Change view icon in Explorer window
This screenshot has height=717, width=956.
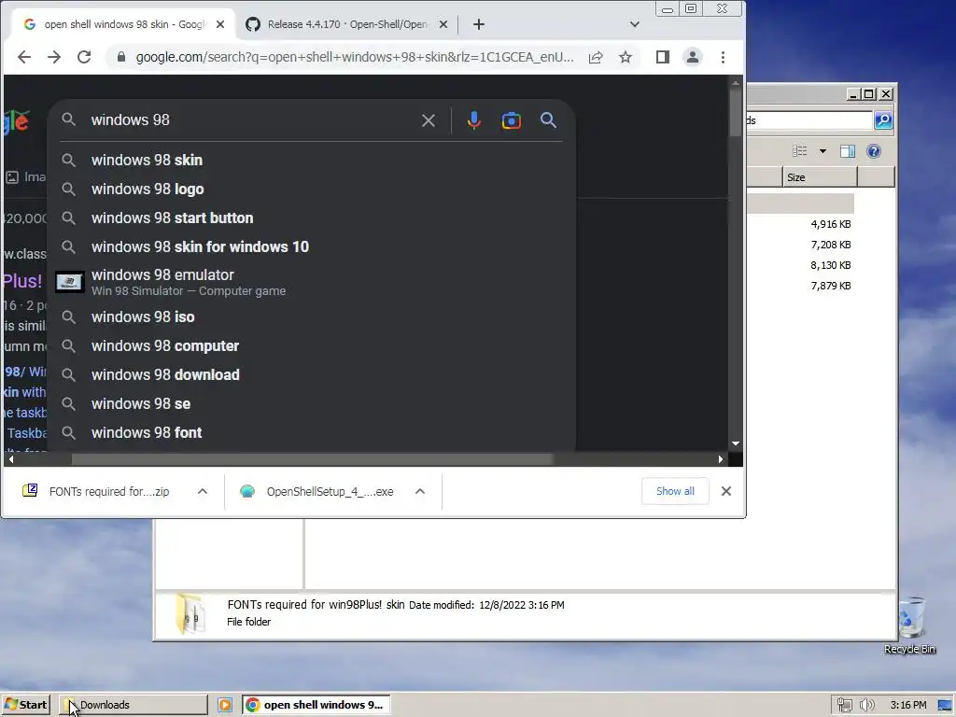pos(799,151)
